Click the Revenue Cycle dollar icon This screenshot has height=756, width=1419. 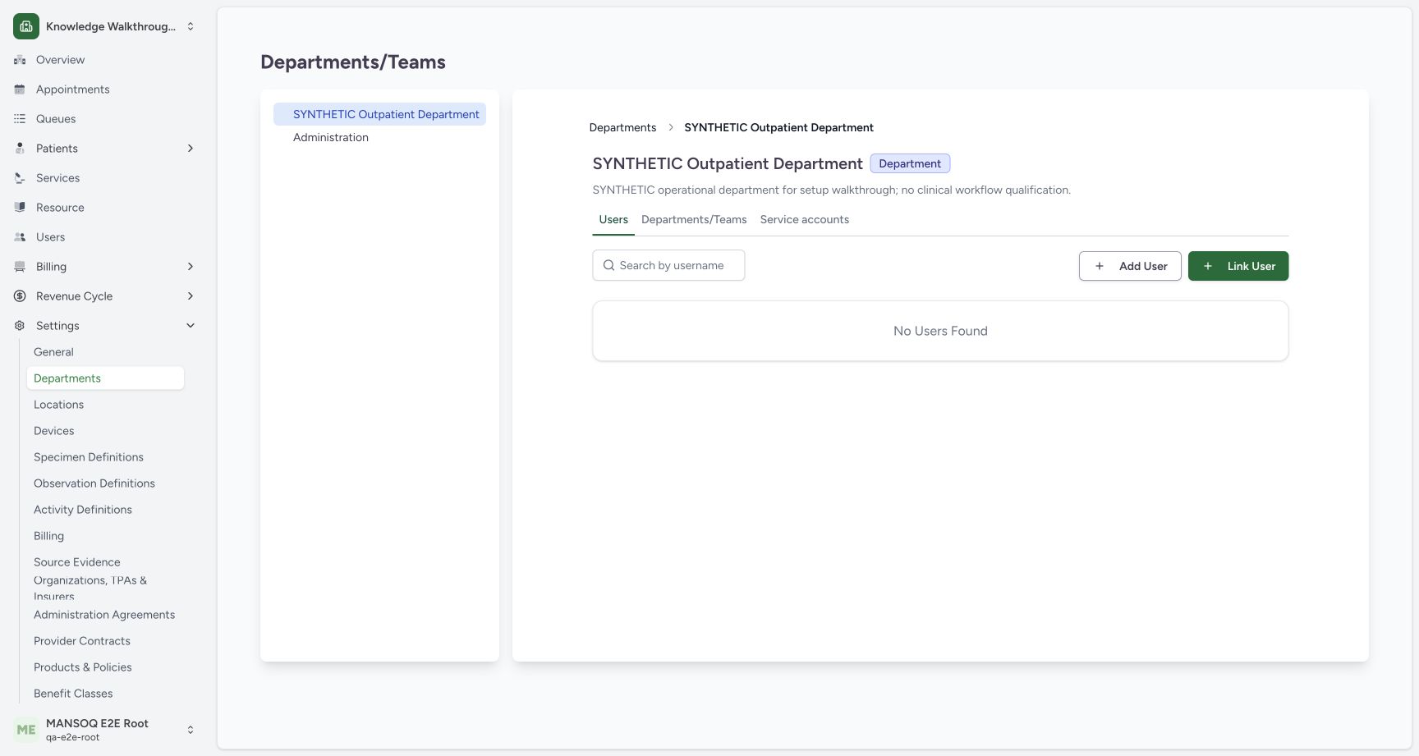tap(20, 296)
